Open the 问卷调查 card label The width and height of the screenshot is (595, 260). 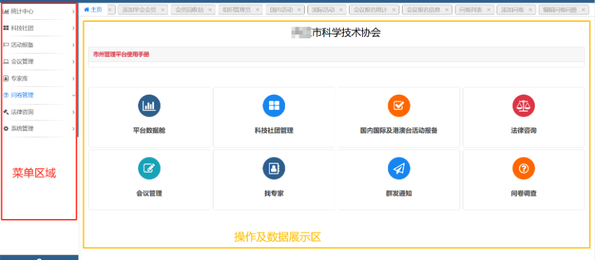pos(524,194)
